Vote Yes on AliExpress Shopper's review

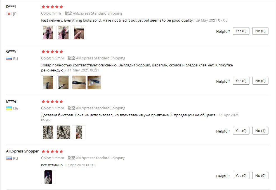pos(241,176)
